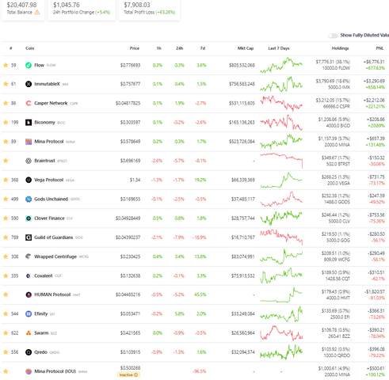Toggle the Braintrust favorite star
Image resolution: width=389 pixels, height=380 pixels.
pyautogui.click(x=6, y=161)
